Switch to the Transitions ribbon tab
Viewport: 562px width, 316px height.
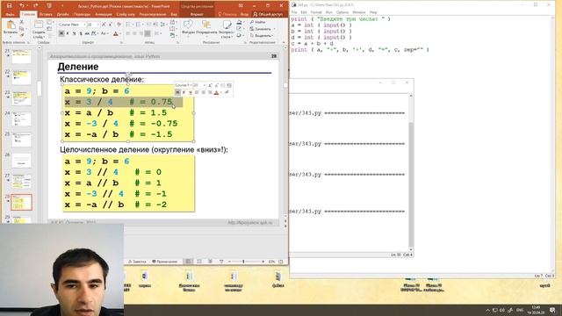pos(82,14)
